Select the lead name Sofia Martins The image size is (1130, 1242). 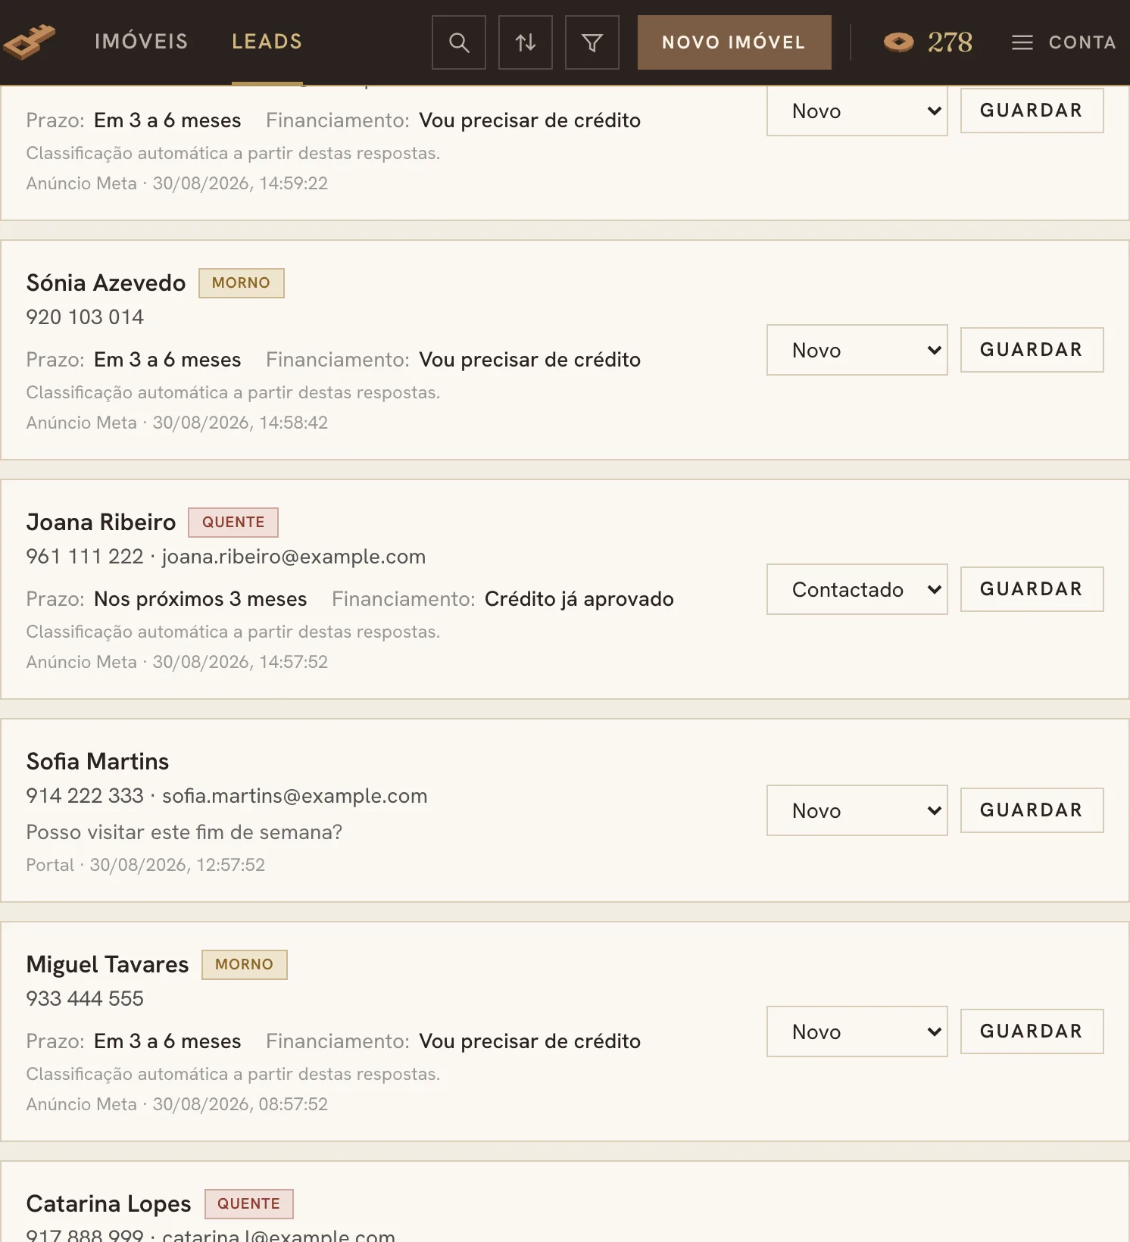coord(98,762)
